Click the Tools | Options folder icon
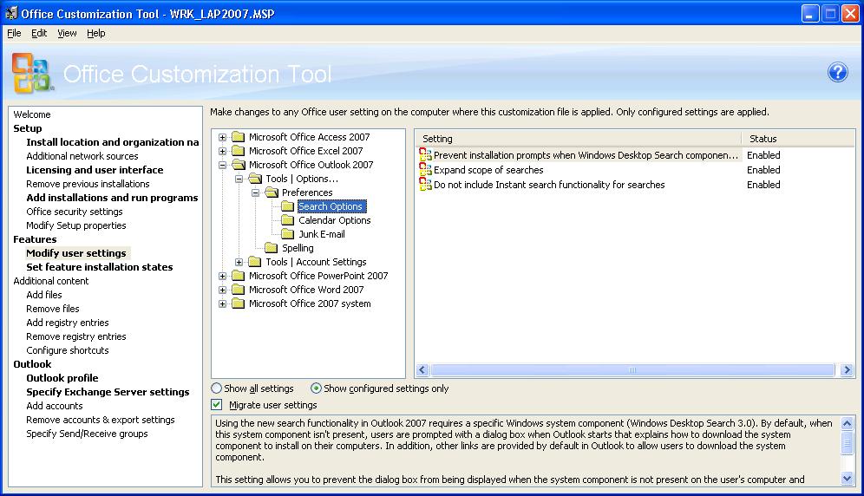 (254, 179)
